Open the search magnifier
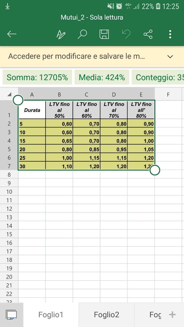Viewport: 184px width, 327px height. point(83,34)
